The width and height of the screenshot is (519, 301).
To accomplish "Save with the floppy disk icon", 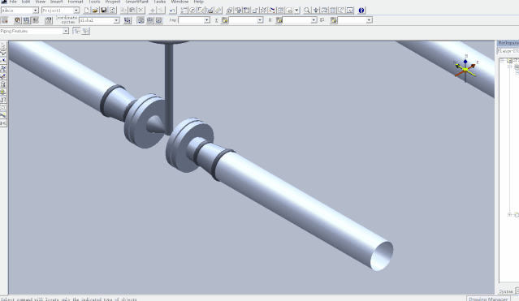I will (x=104, y=11).
